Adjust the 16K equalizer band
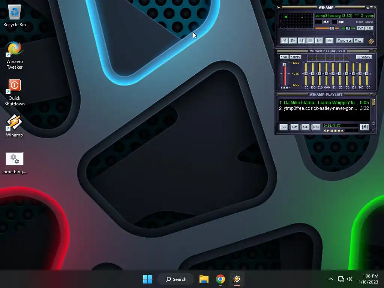 pyautogui.click(x=367, y=74)
